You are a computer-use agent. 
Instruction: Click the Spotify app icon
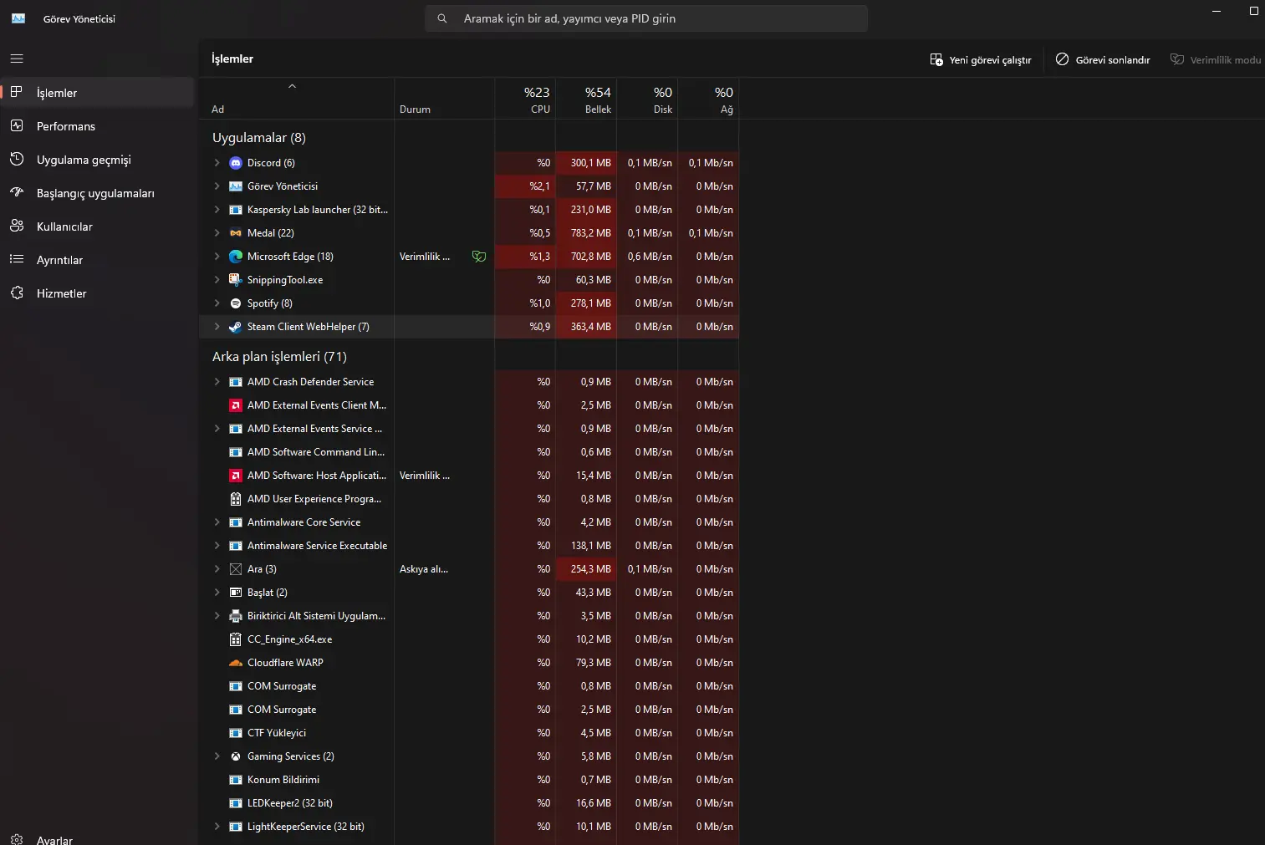(236, 303)
